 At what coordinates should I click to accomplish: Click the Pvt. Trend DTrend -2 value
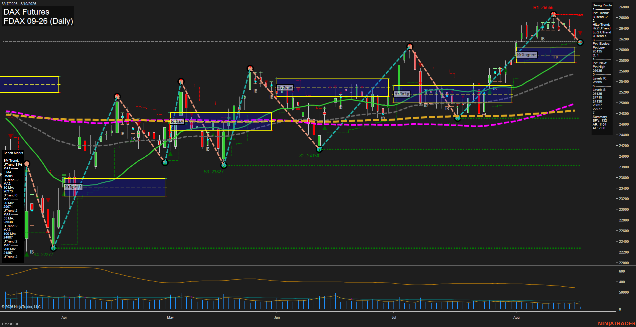(600, 17)
